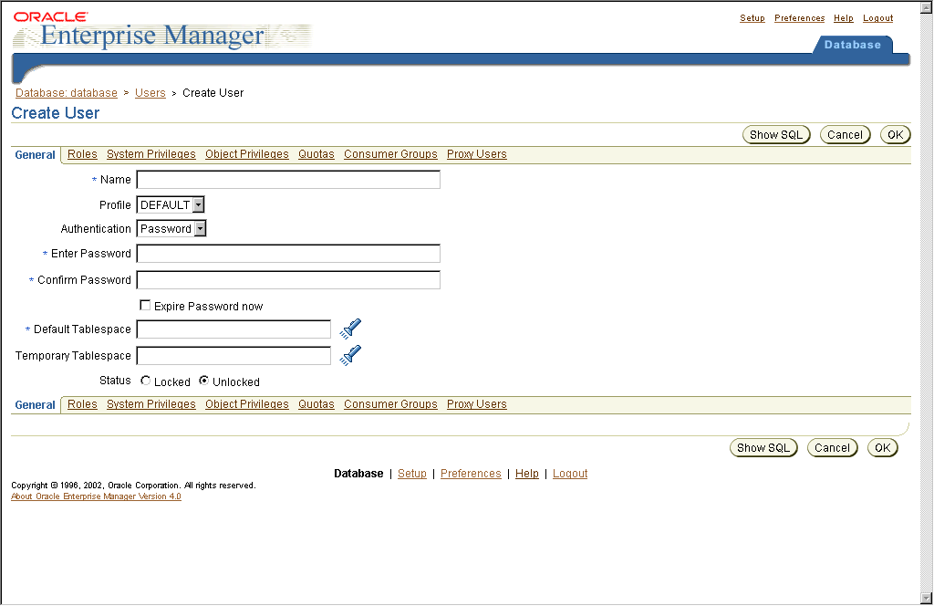Open the Authentication Password dropdown
Viewport: 934px width, 606px height.
tap(202, 228)
